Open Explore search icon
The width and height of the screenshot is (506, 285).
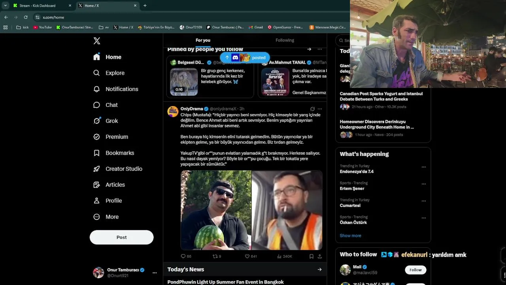click(x=97, y=73)
